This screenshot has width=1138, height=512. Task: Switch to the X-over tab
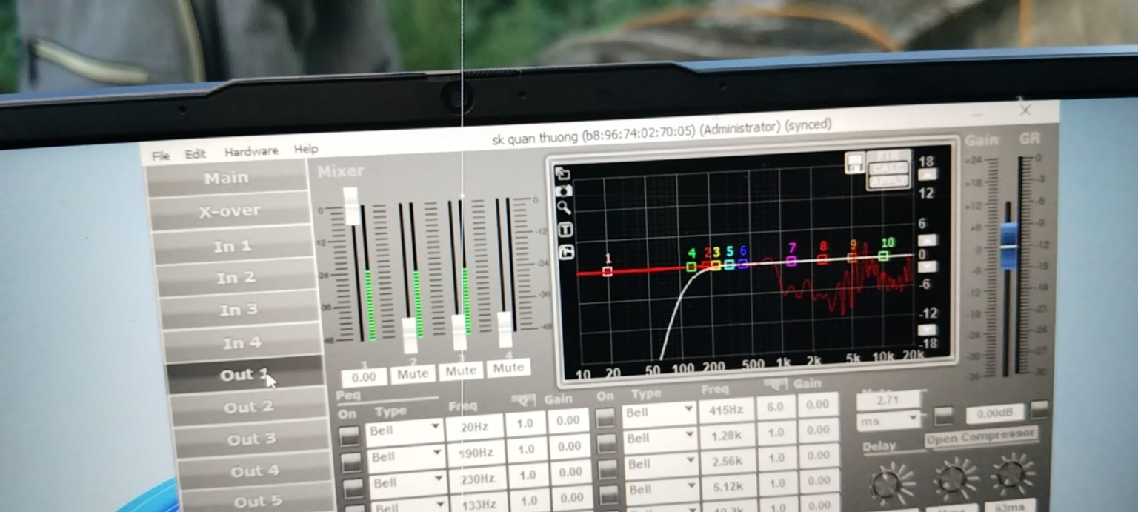pos(229,211)
